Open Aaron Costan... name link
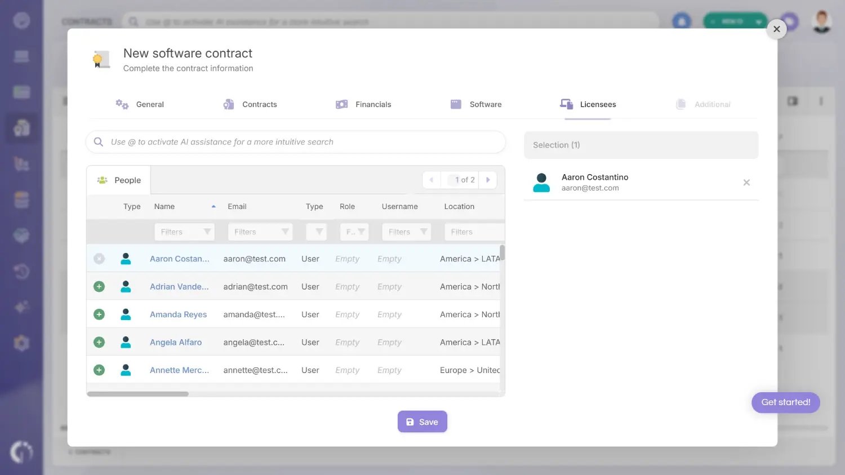Screen dimensions: 845x475 click(x=179, y=259)
